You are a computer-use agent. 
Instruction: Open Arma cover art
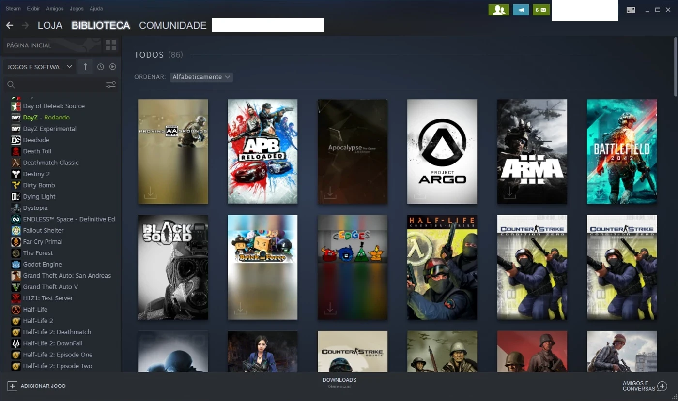point(532,151)
